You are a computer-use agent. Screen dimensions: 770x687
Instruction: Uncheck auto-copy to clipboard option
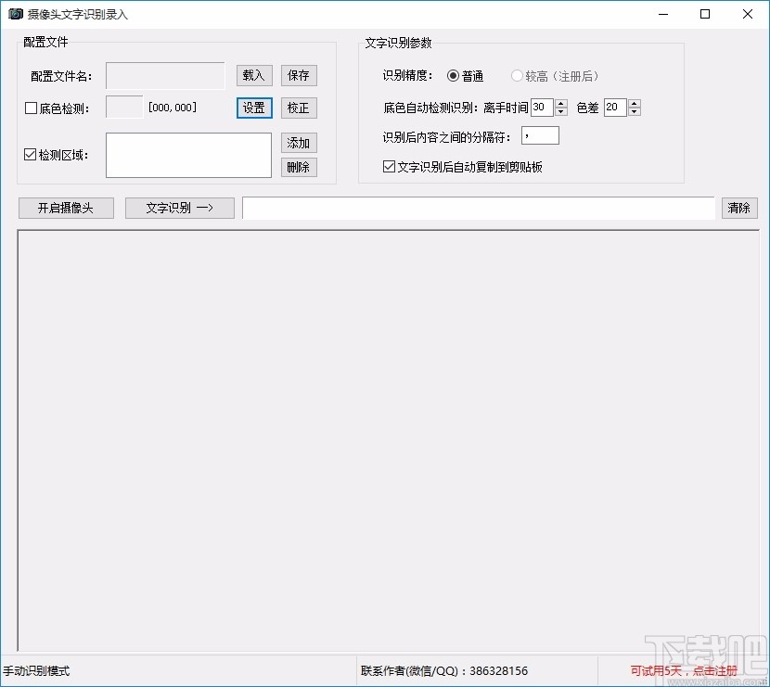point(388,166)
